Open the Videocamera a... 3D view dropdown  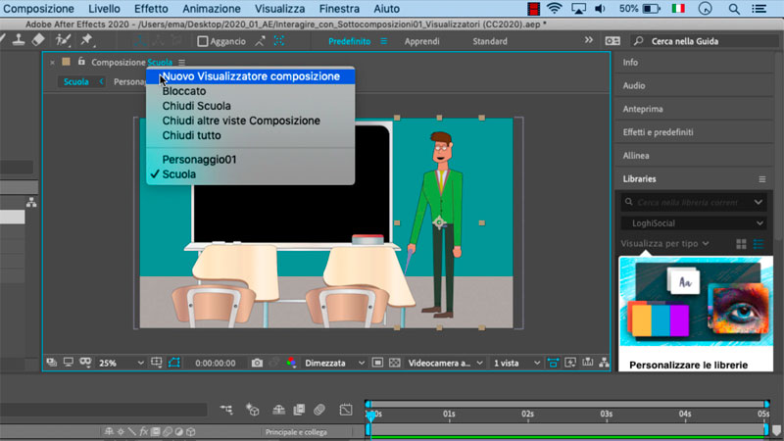coord(445,363)
